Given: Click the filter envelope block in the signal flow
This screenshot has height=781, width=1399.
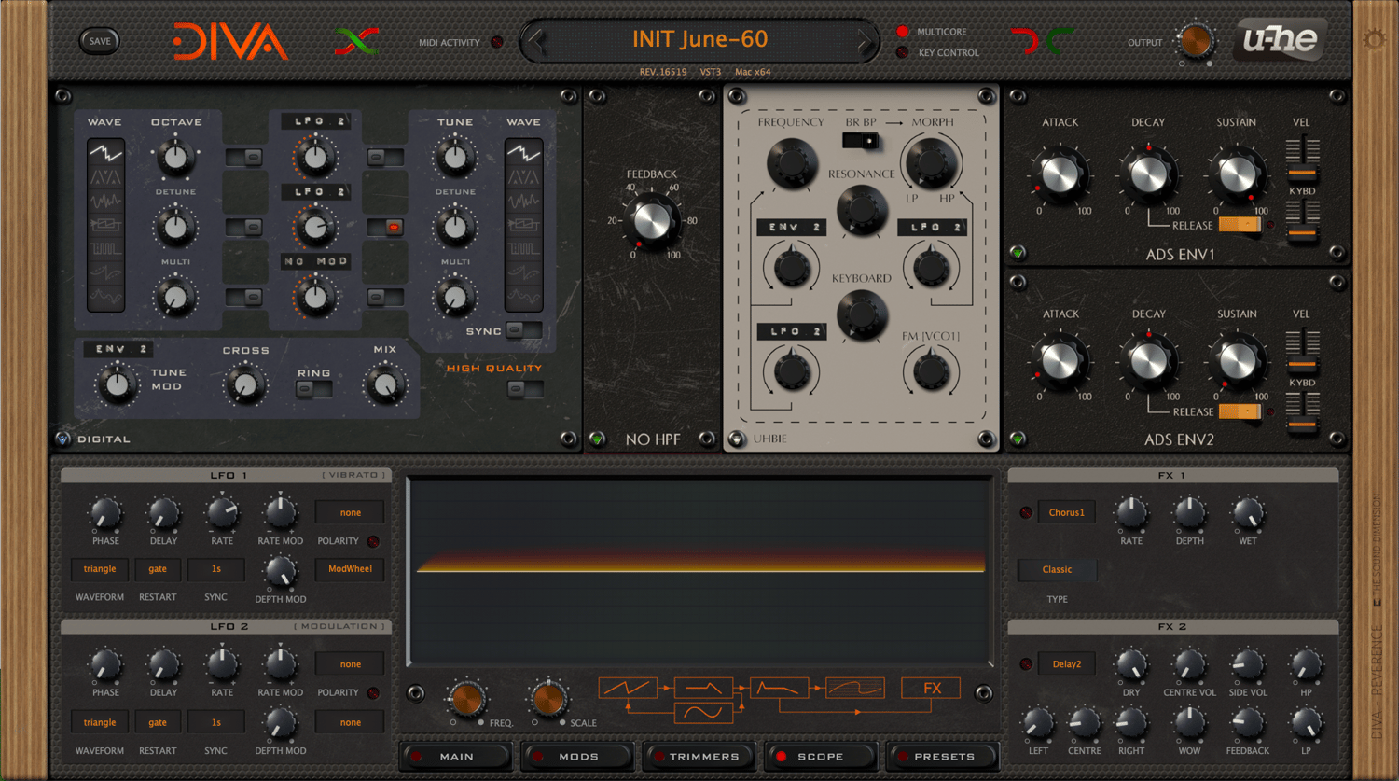Looking at the screenshot, I should [x=779, y=689].
